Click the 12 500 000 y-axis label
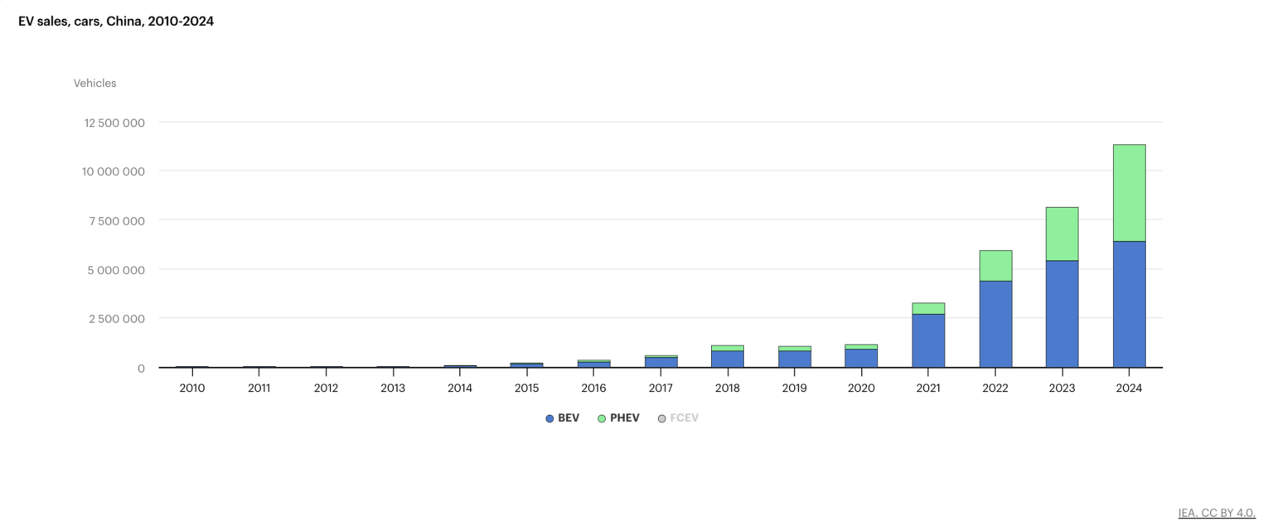Image resolution: width=1273 pixels, height=531 pixels. [x=114, y=123]
